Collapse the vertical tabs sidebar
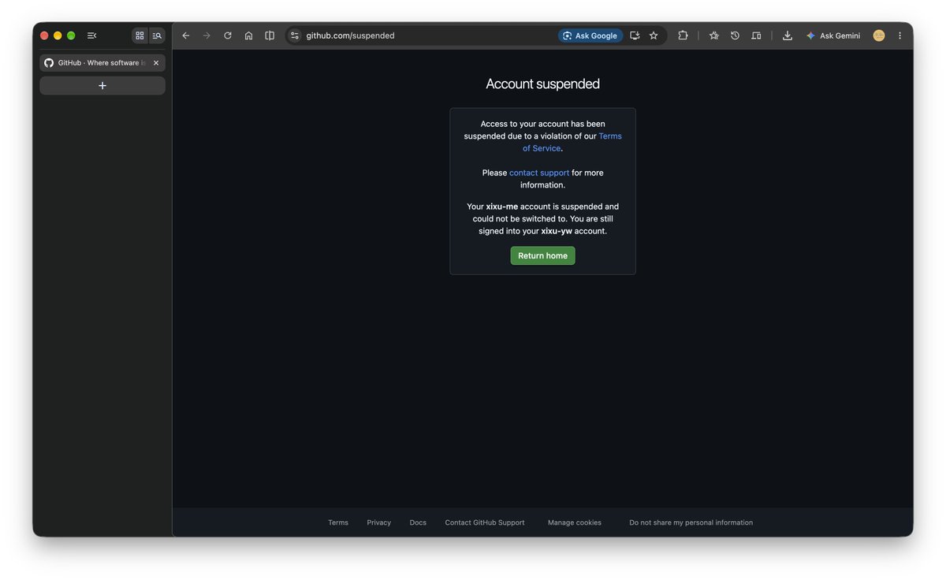946x580 pixels. pyautogui.click(x=91, y=35)
